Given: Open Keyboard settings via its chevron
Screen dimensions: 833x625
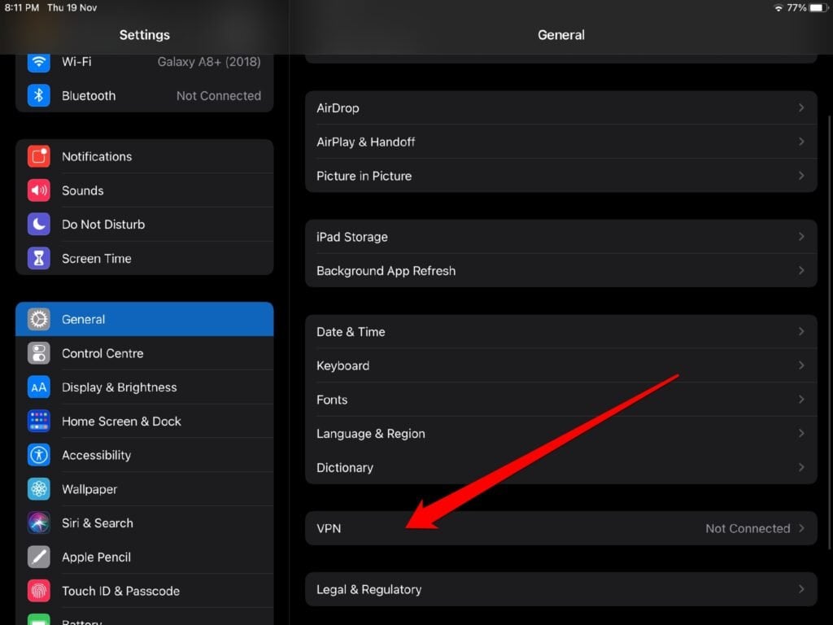Looking at the screenshot, I should (x=801, y=365).
